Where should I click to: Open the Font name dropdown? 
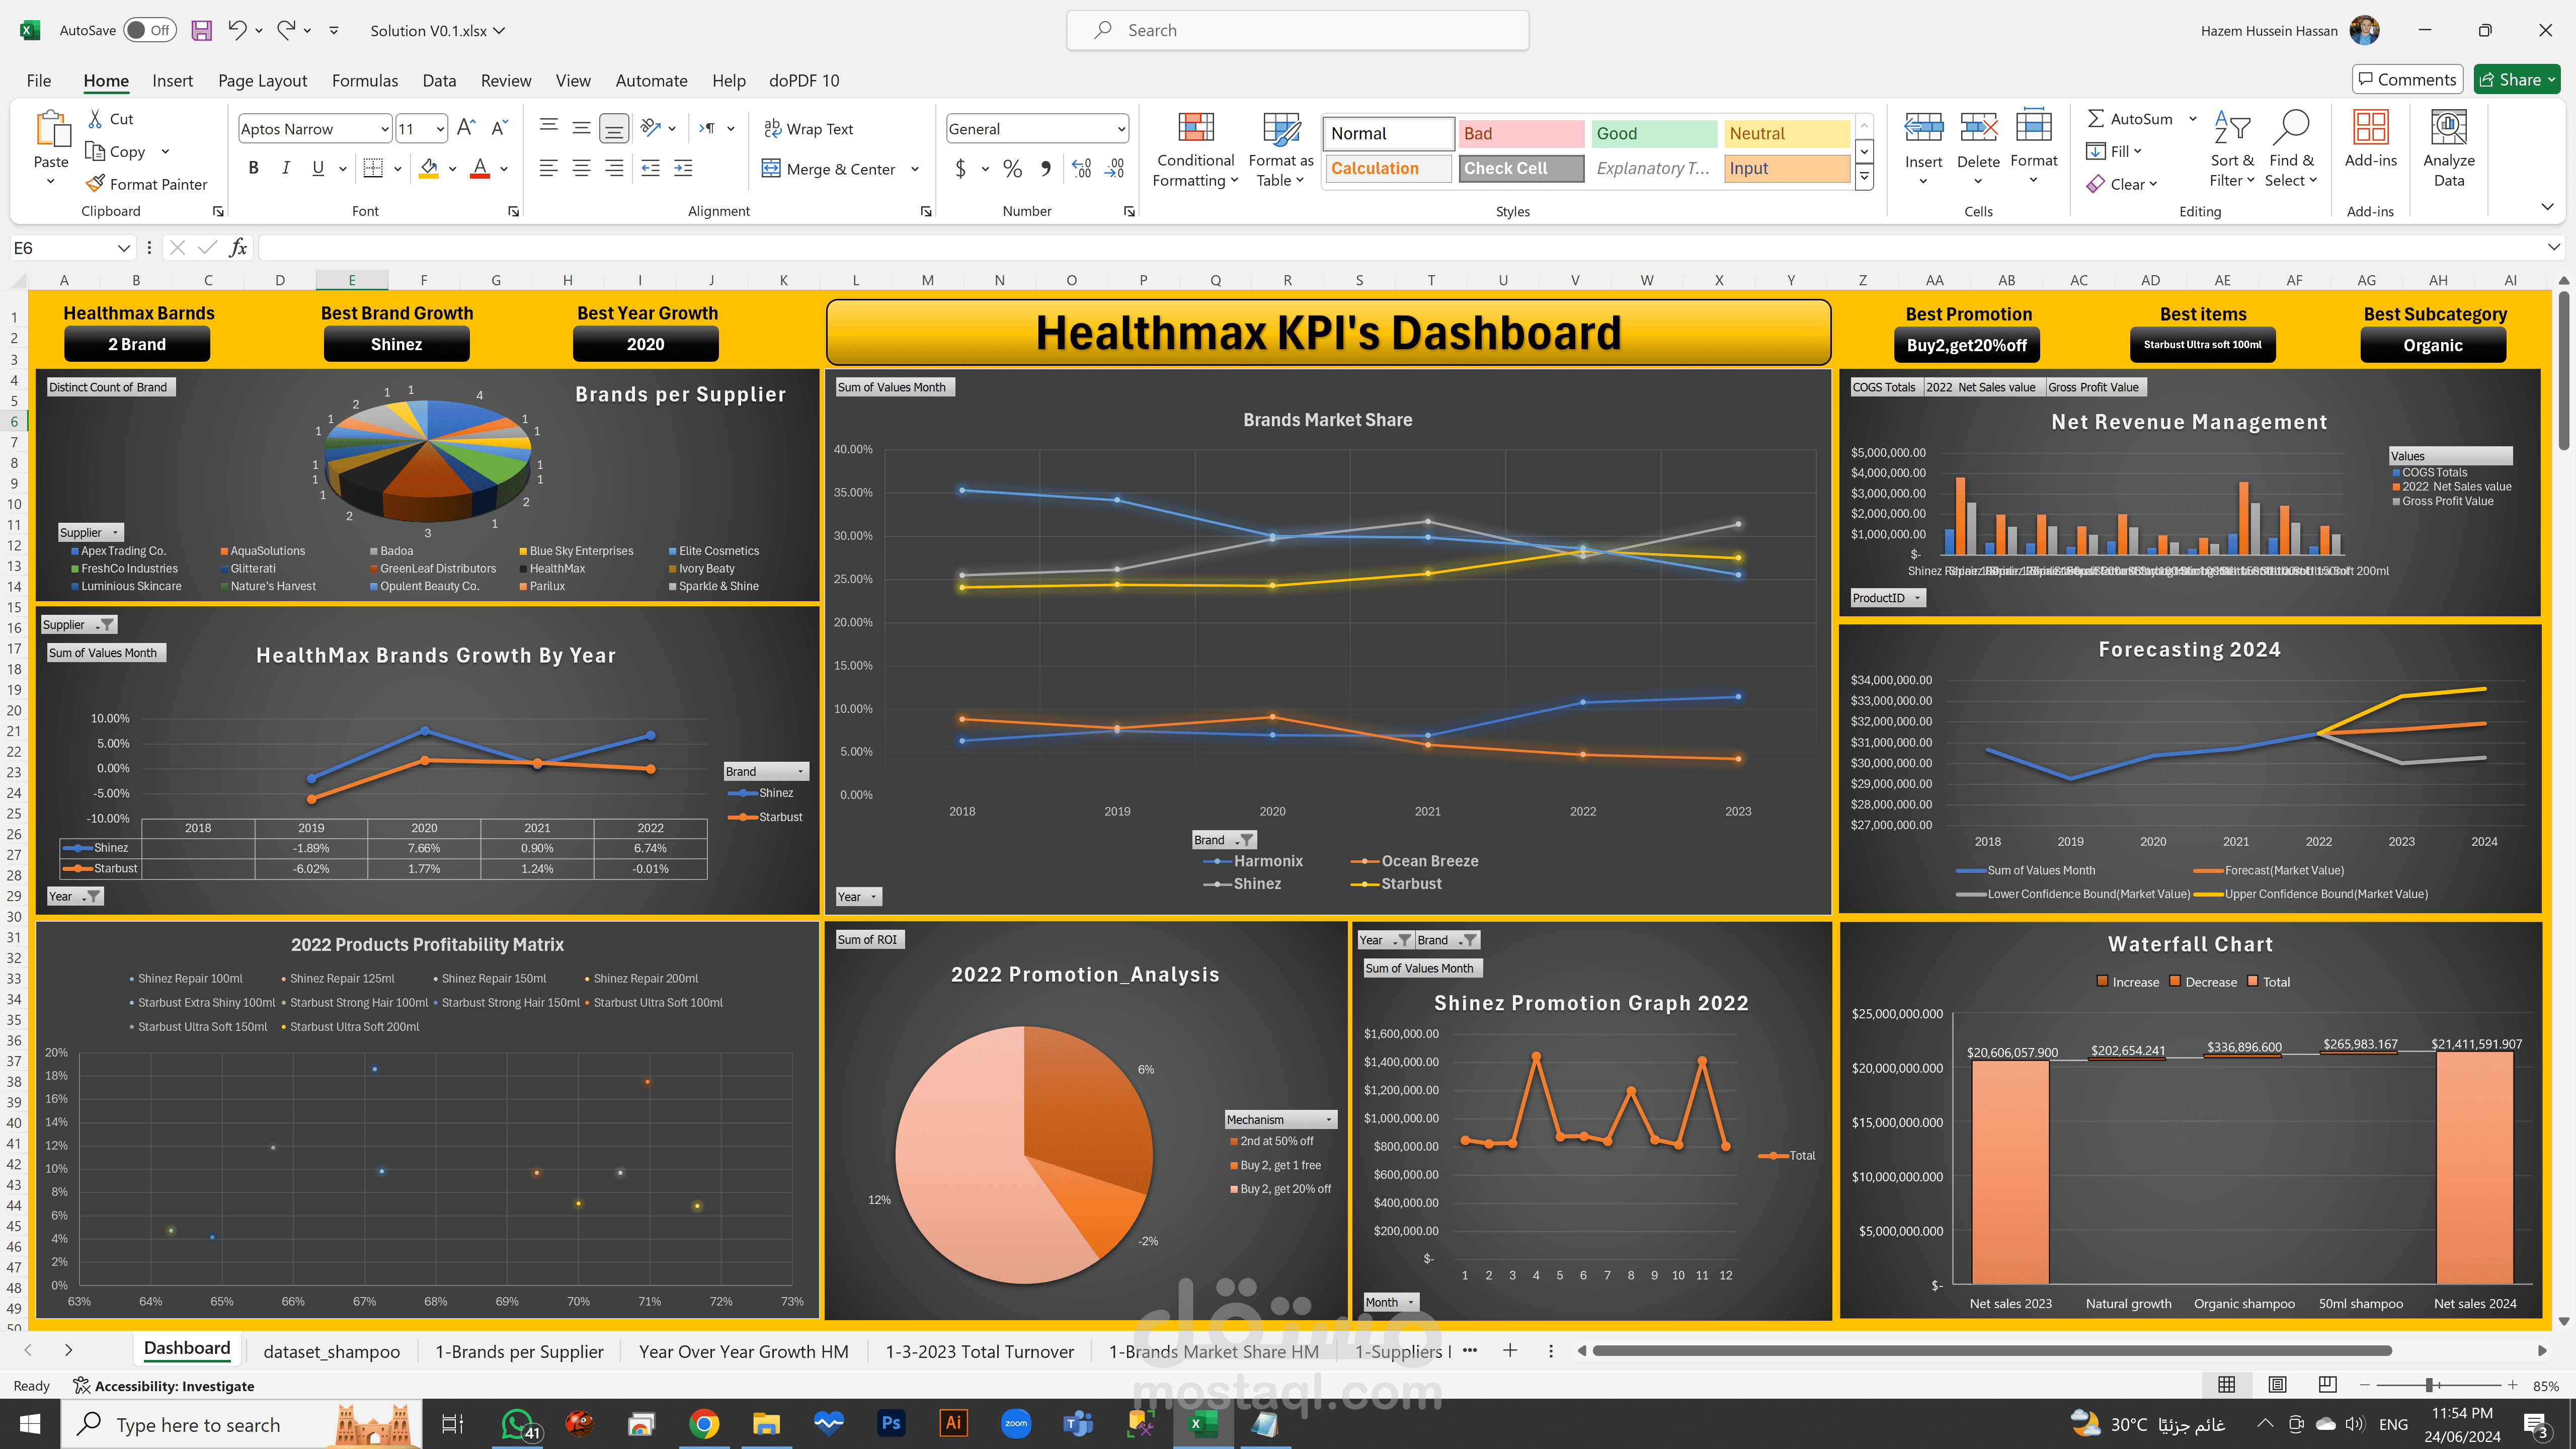pos(385,129)
